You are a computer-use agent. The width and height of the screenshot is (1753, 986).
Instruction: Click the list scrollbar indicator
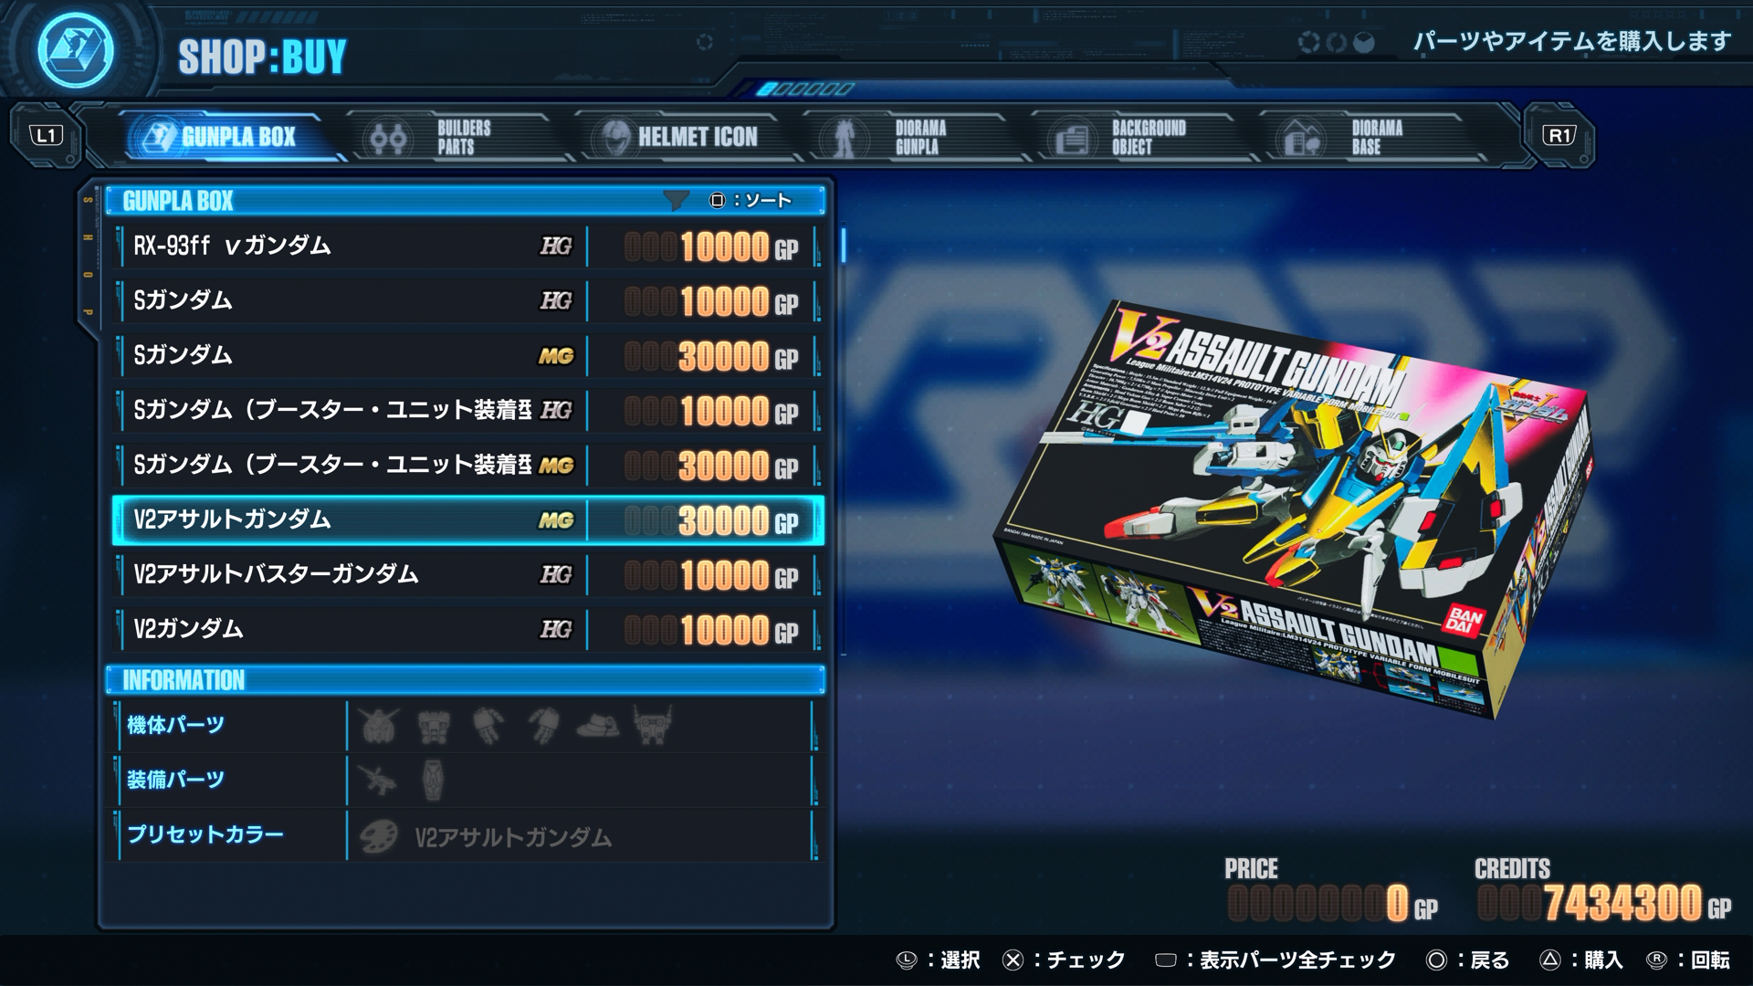click(x=843, y=246)
